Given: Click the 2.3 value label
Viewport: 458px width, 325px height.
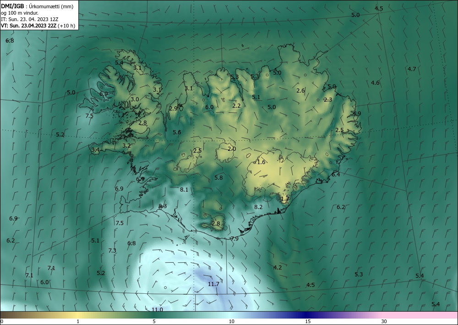Looking at the screenshot, I should [328, 99].
